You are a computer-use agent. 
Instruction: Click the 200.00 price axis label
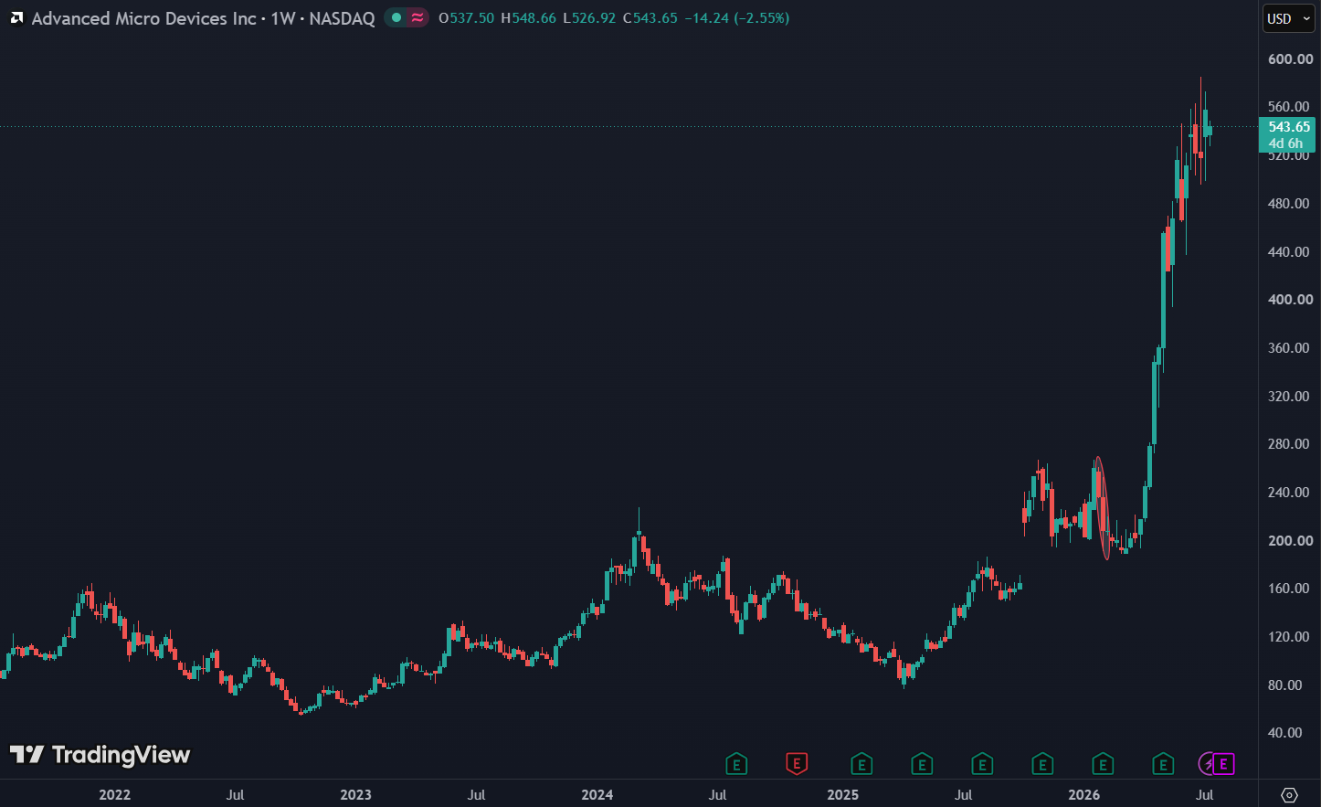tap(1291, 541)
